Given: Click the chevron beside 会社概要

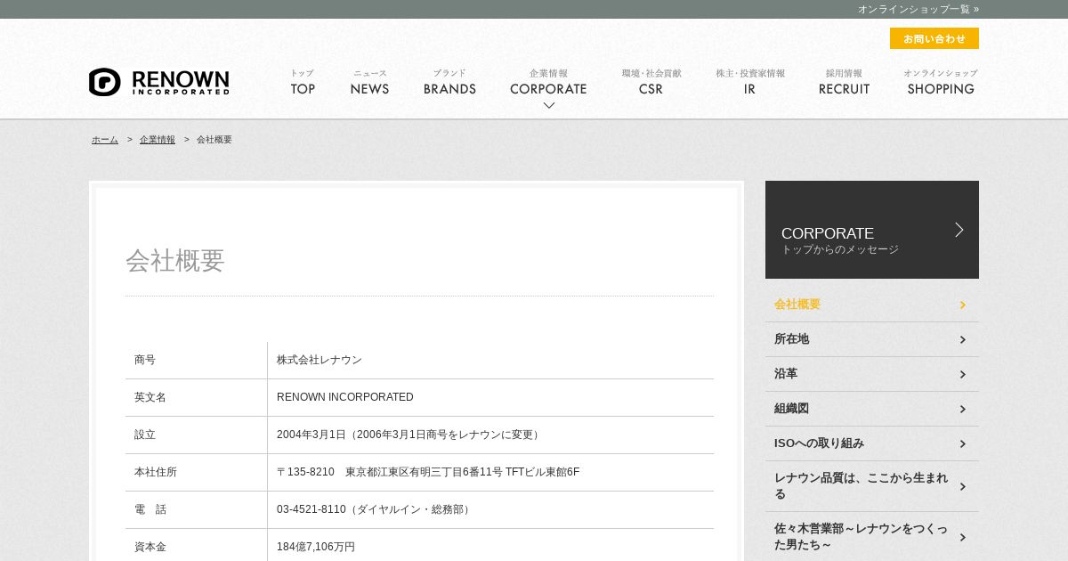Looking at the screenshot, I should (963, 305).
